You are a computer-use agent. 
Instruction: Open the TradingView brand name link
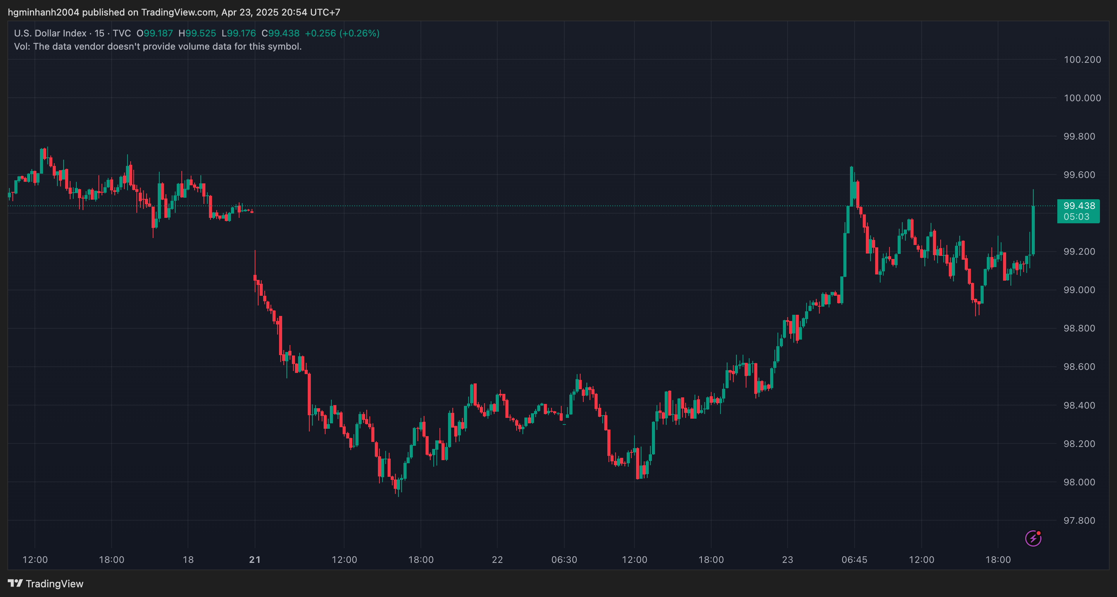tap(54, 583)
